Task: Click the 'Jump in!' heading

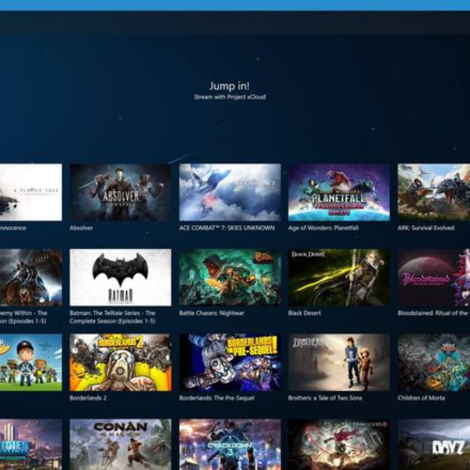Action: pos(230,86)
